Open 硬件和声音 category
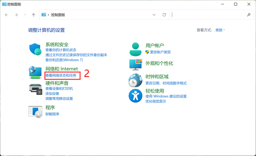 (57, 83)
